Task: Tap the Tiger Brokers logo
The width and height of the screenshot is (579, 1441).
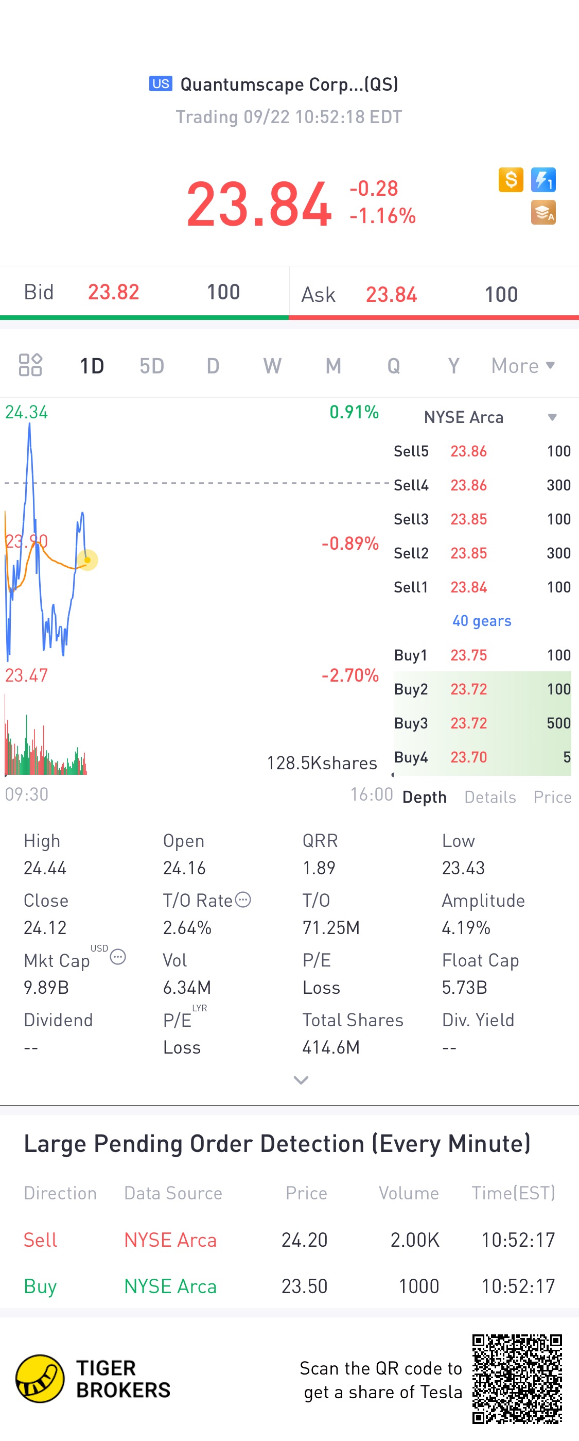Action: (39, 1378)
